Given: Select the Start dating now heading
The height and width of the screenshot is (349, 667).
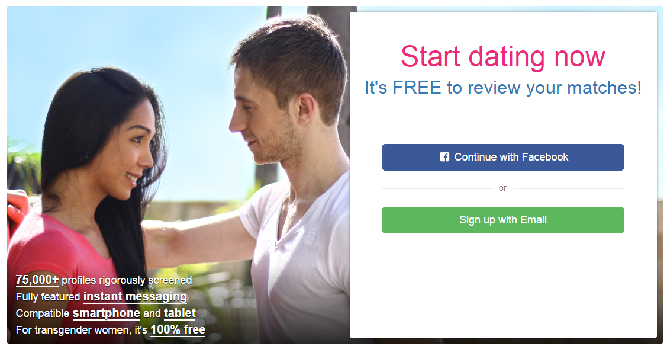Looking at the screenshot, I should 503,57.
